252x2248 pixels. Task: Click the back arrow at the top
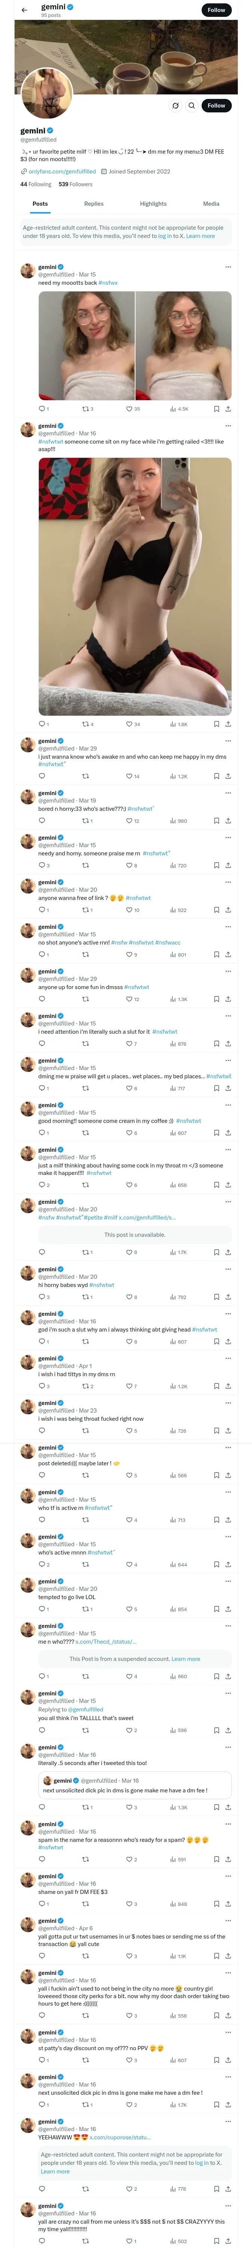click(x=24, y=10)
